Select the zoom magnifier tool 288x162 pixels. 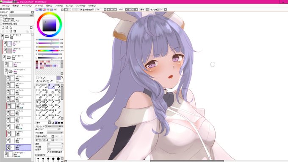pos(41,81)
